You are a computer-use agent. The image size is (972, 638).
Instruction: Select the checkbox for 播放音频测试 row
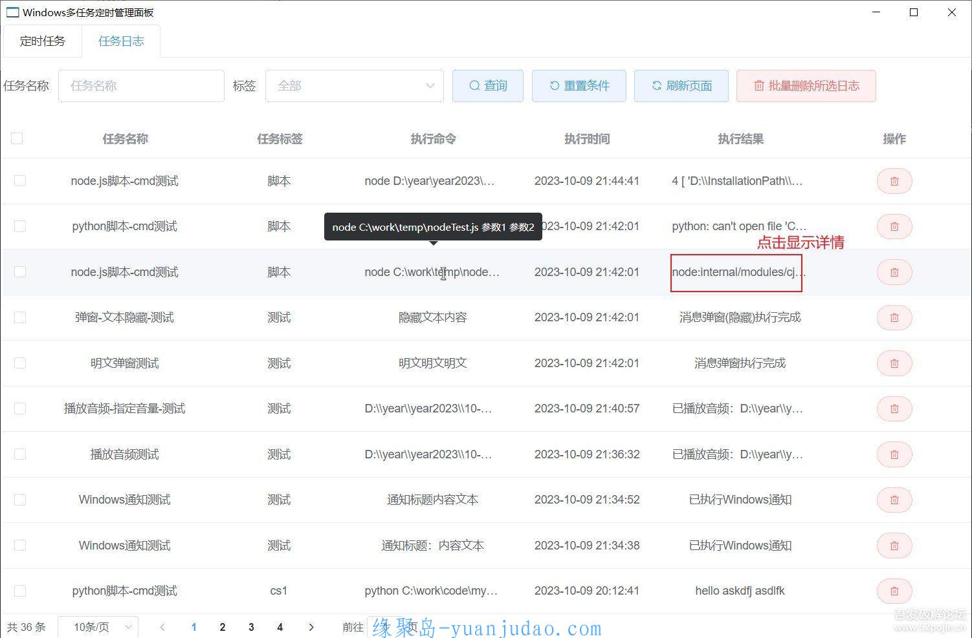[20, 454]
